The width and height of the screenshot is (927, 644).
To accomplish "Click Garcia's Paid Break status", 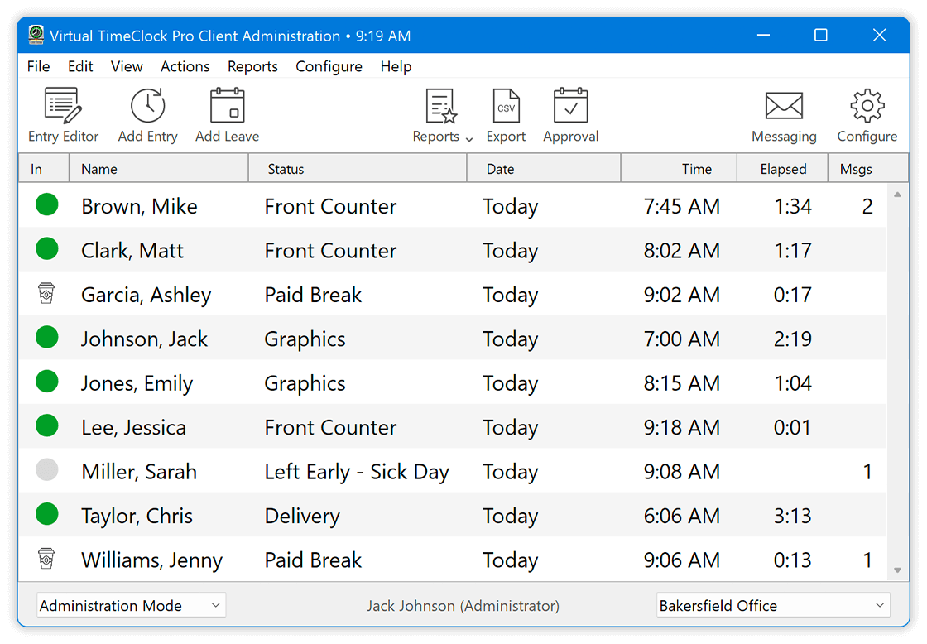I will 313,295.
